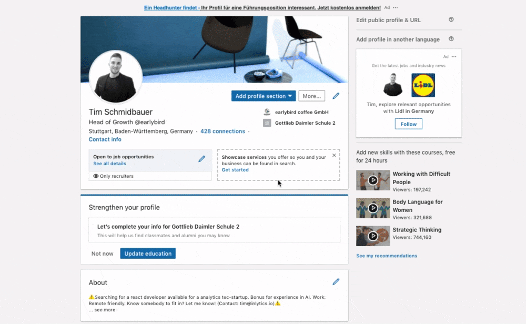Image resolution: width=526 pixels, height=324 pixels.
Task: Click help icon beside Add profile language
Action: coord(451,39)
